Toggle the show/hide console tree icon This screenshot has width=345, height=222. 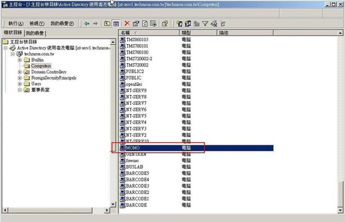coord(116,24)
